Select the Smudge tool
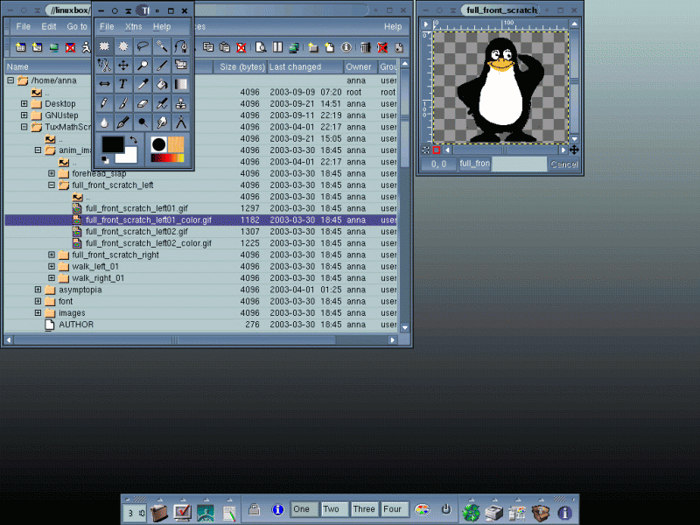Image resolution: width=700 pixels, height=525 pixels. pos(162,122)
